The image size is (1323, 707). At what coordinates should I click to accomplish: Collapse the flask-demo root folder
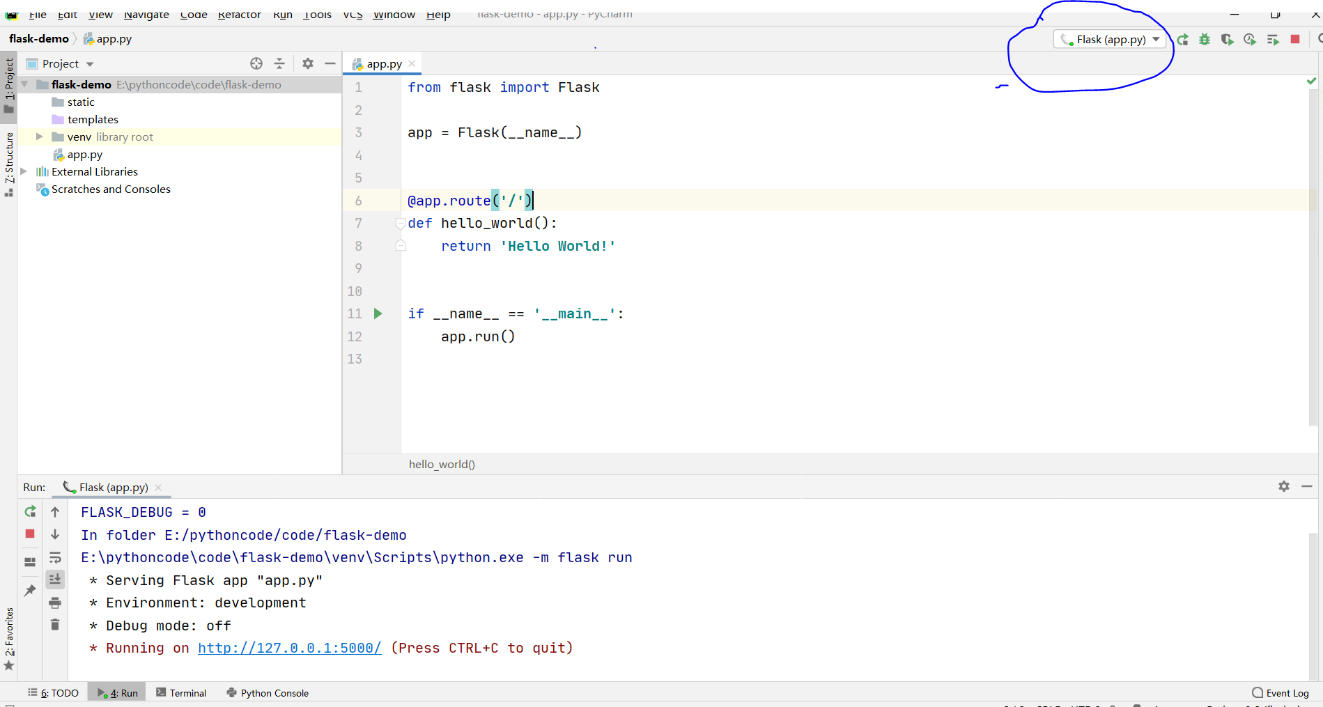[24, 84]
